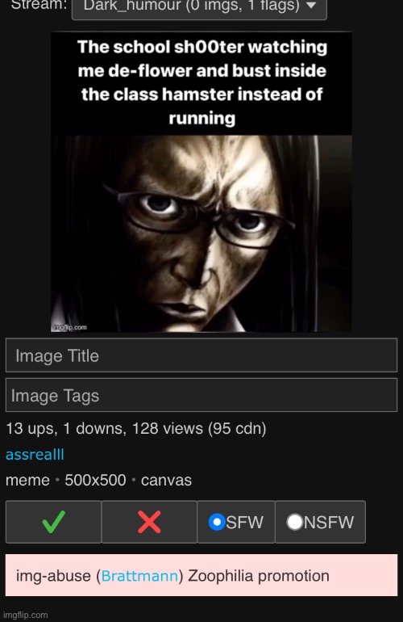Click the Stream label
The width and height of the screenshot is (403, 622).
39,5
